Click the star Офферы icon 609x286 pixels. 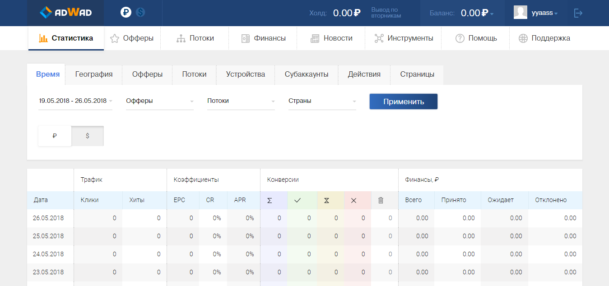point(115,38)
